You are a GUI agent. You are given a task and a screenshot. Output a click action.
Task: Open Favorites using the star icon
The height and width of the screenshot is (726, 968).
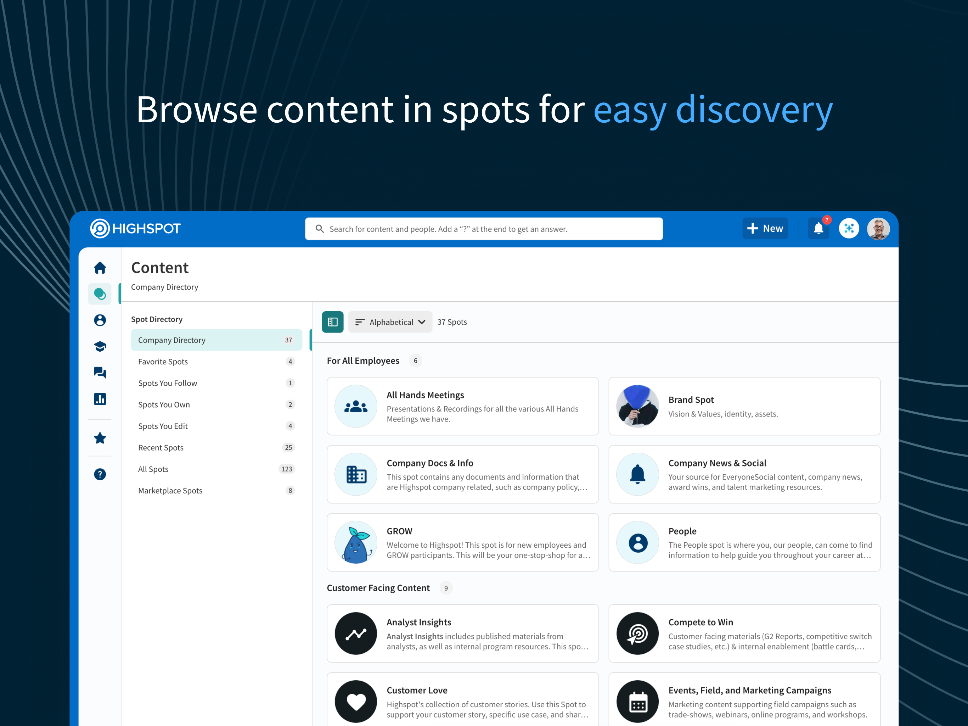tap(100, 437)
